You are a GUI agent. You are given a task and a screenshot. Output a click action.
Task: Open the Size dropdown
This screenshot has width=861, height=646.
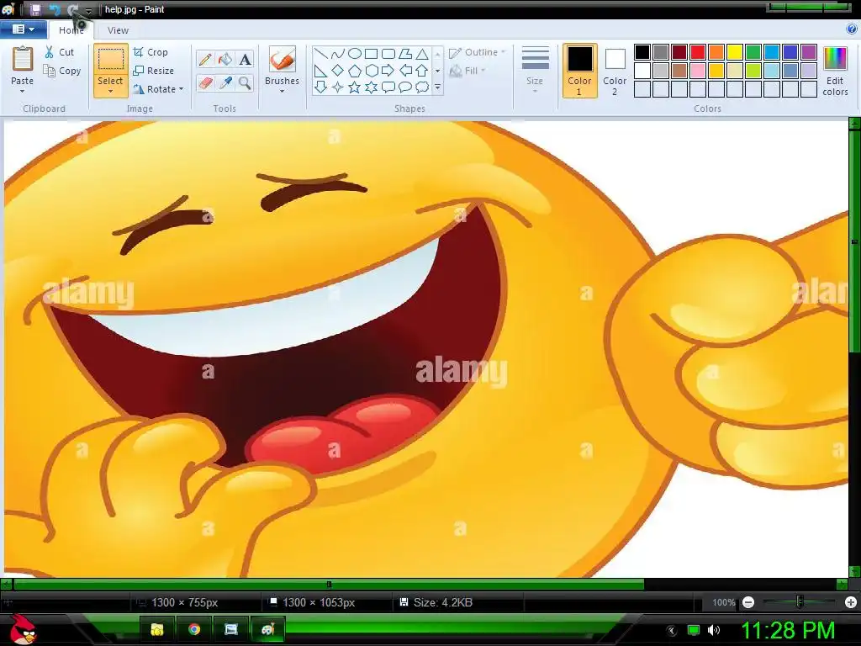click(535, 71)
